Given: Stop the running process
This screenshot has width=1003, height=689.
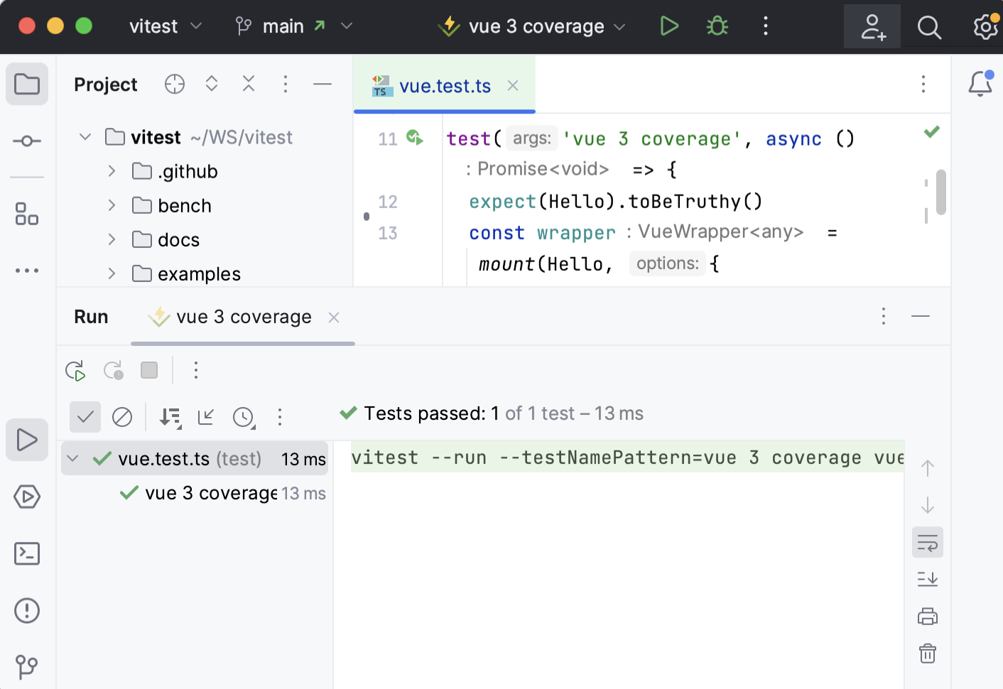Looking at the screenshot, I should [149, 370].
